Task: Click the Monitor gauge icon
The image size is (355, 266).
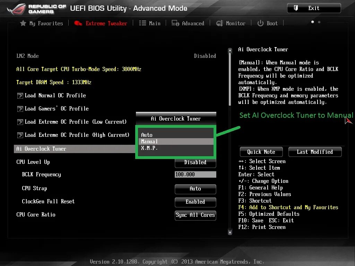Action: pyautogui.click(x=219, y=23)
